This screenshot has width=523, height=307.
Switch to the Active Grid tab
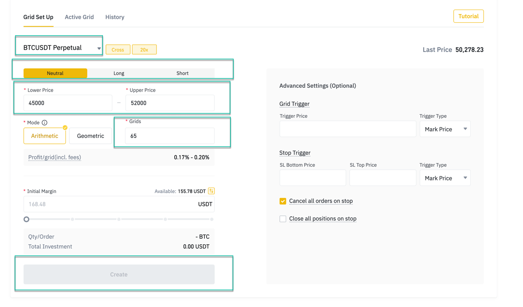pyautogui.click(x=79, y=17)
